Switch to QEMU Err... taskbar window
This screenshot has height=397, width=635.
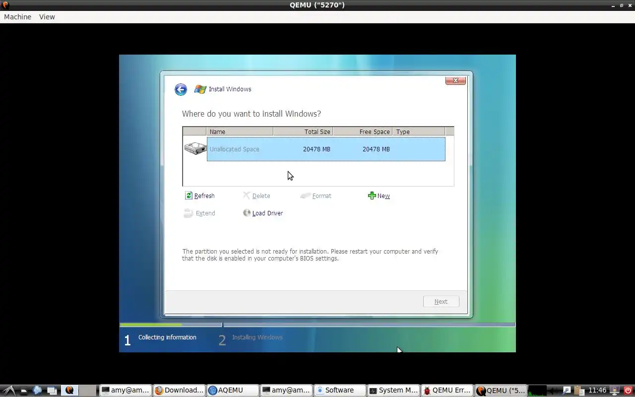447,391
